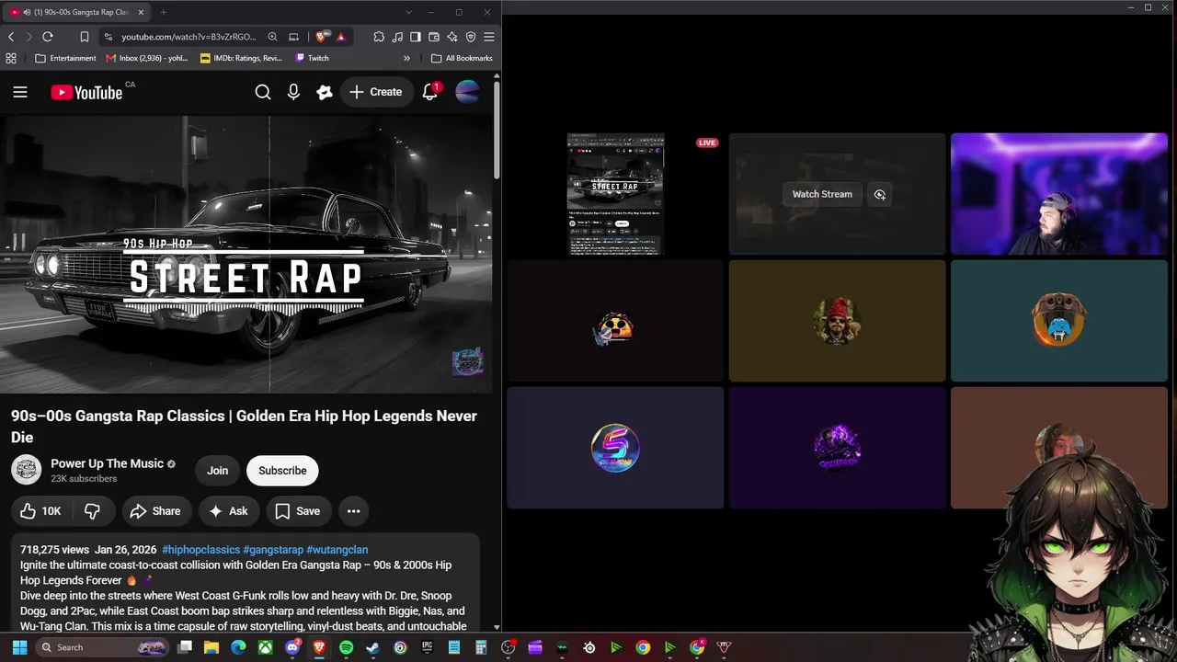
Task: Open the Entertainment bookmarks folder
Action: (x=65, y=58)
